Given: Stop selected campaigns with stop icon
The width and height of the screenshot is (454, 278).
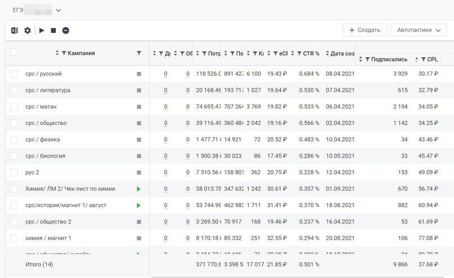Looking at the screenshot, I should tap(53, 30).
